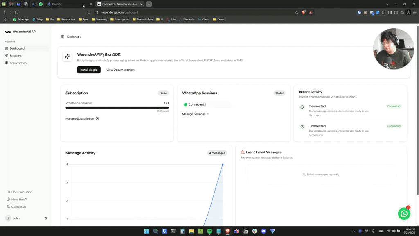Open the WhatsApp bookmark

21,20
